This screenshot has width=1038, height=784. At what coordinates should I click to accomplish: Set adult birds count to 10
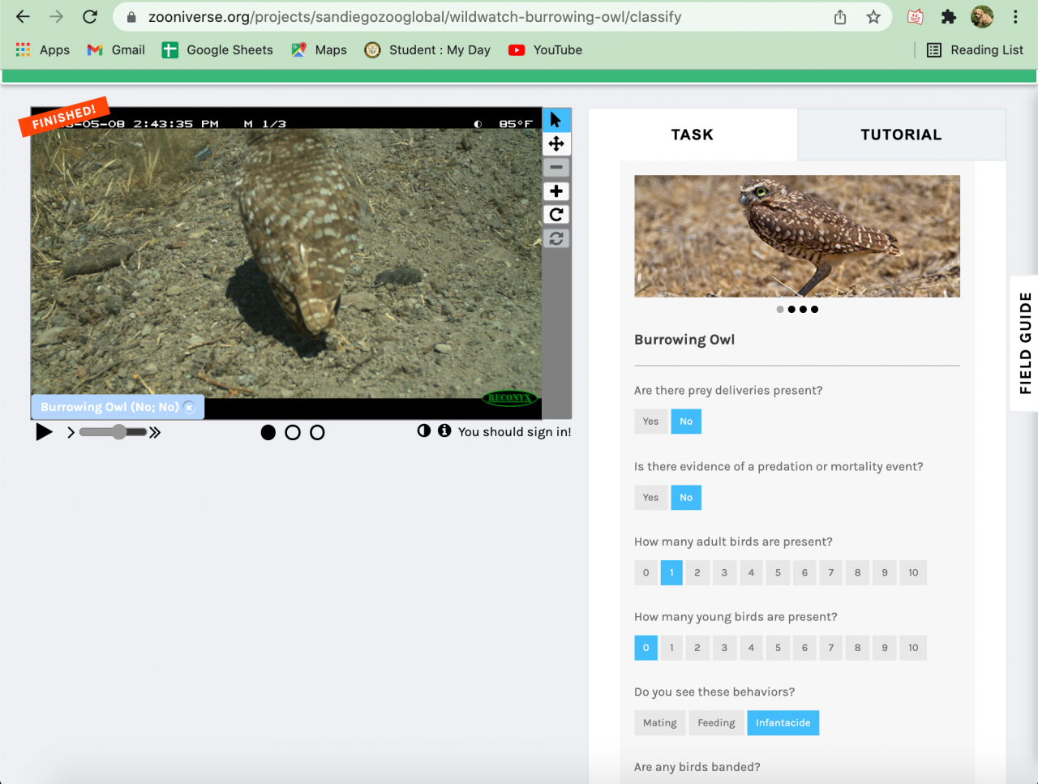click(913, 572)
